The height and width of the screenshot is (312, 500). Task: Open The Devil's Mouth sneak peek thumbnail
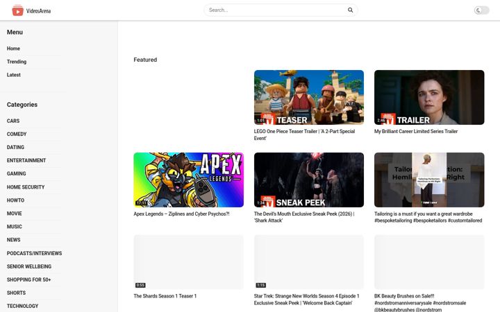pyautogui.click(x=308, y=180)
